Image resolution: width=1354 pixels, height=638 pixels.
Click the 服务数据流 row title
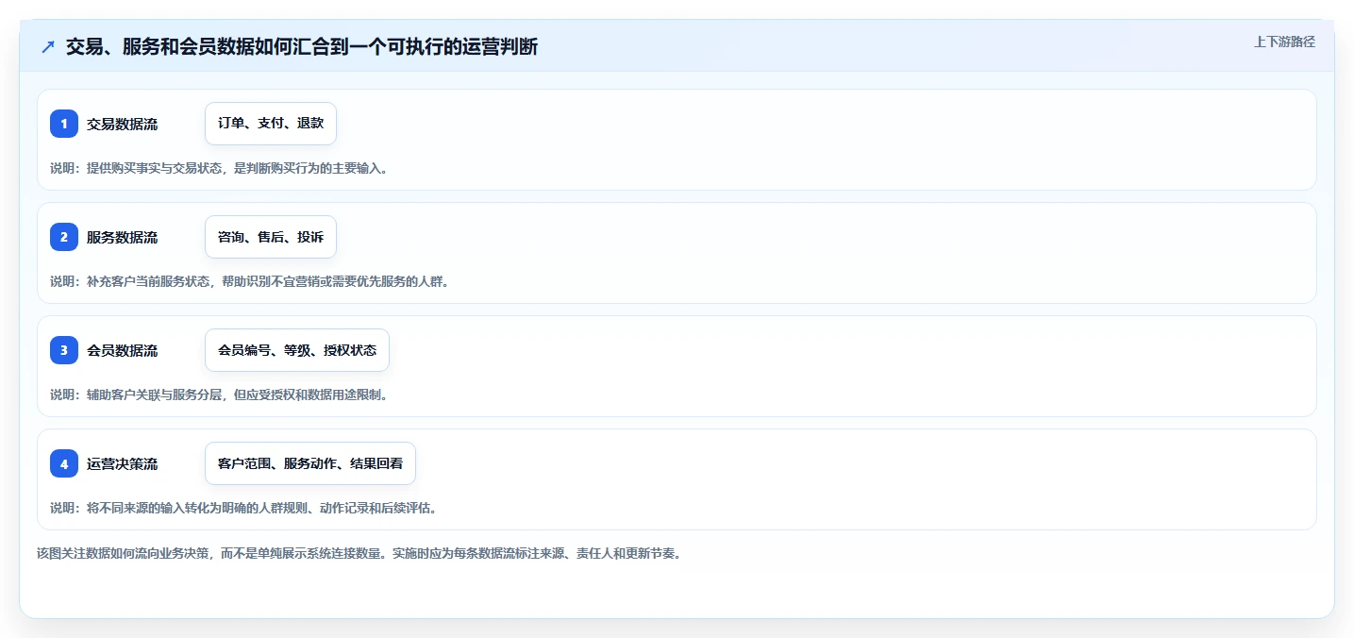pyautogui.click(x=123, y=237)
